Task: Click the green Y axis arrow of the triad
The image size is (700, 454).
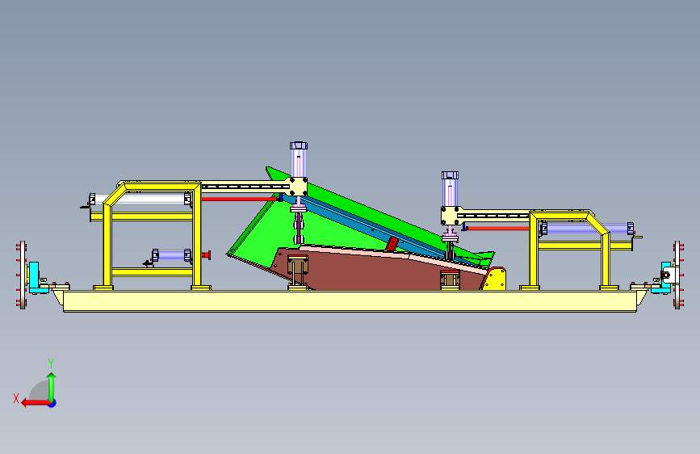Action: [52, 387]
